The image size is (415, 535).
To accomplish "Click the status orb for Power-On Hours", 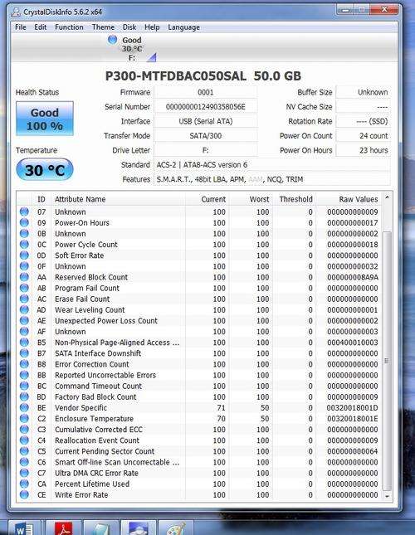I will (24, 222).
